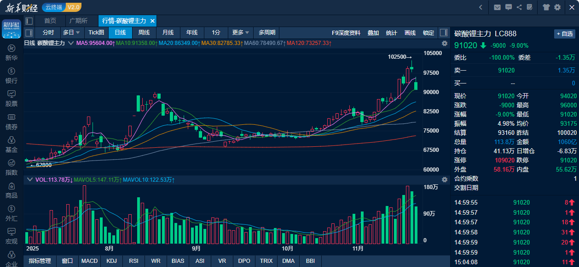Screen dimensions: 579x267
Task: Expand the 多日 period dropdown
Action: point(72,33)
